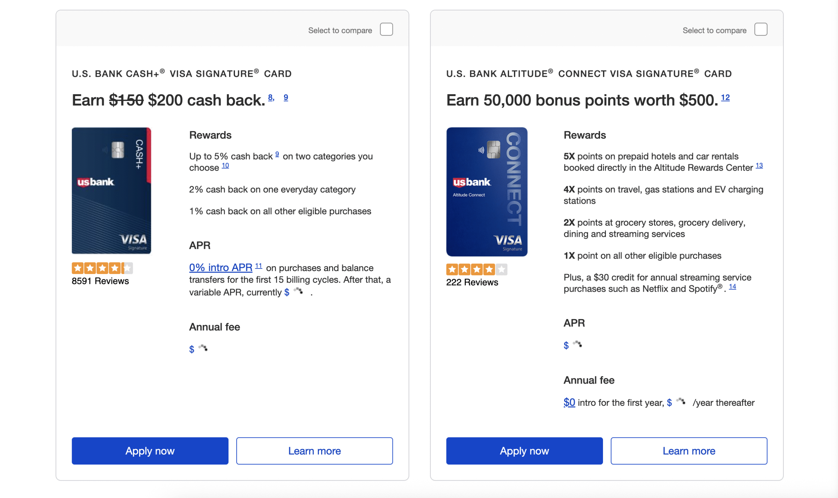Open footnote 12 after bonus points headline
Image resolution: width=838 pixels, height=498 pixels.
pyautogui.click(x=725, y=98)
